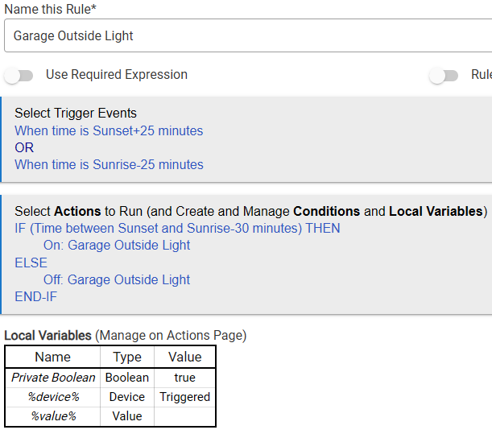Select the Off: Garage Outside Light action
The image size is (492, 434).
point(117,280)
